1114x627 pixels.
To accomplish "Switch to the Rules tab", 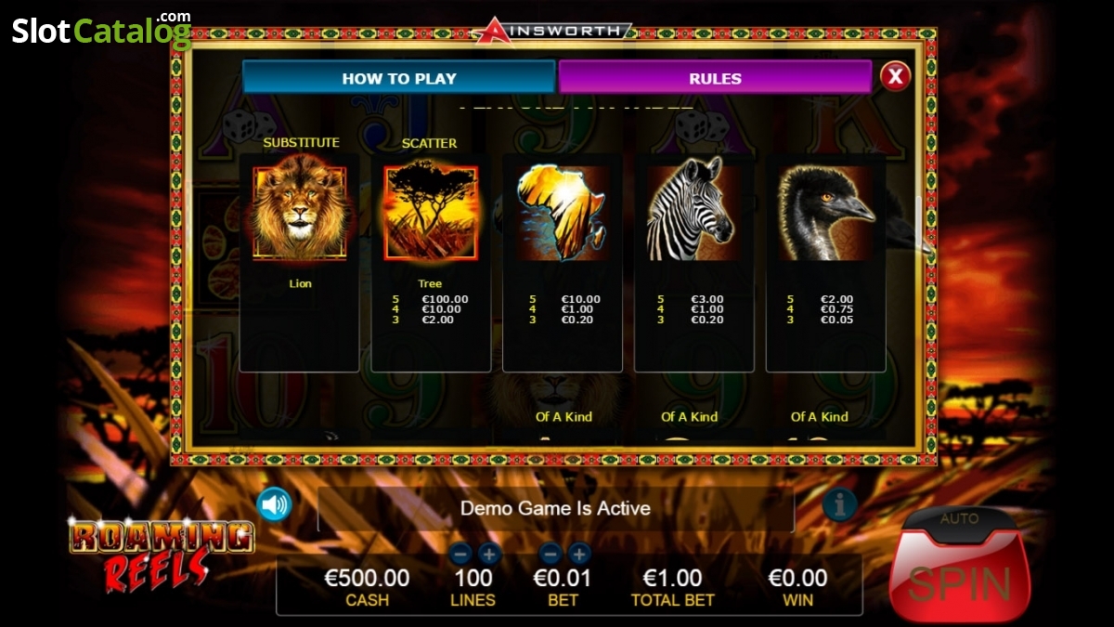I will (715, 78).
